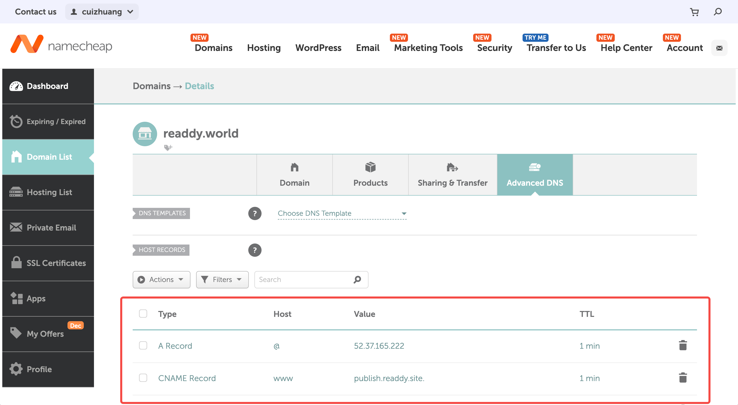Open the Actions dropdown
738x405 pixels.
[161, 279]
